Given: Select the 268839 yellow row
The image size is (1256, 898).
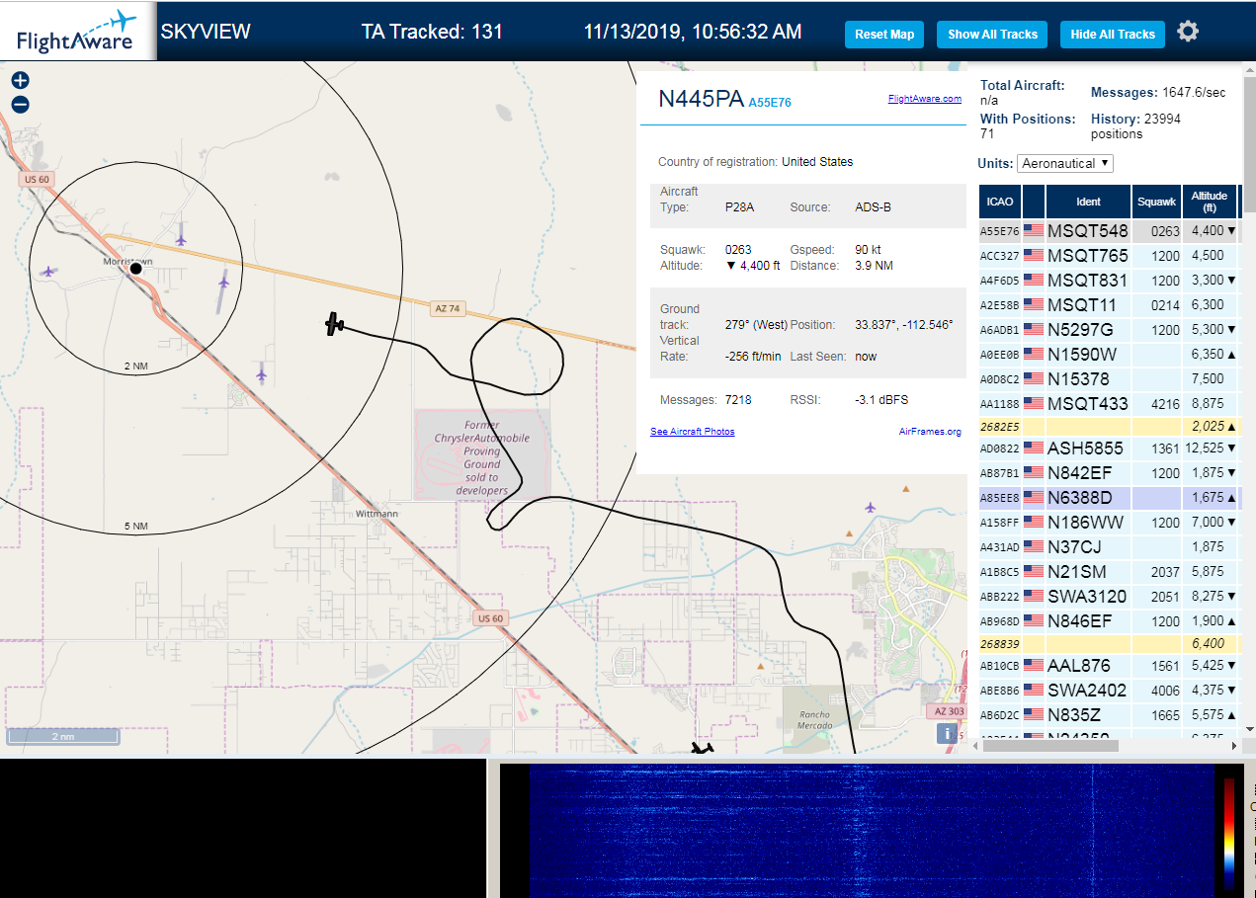Looking at the screenshot, I should pyautogui.click(x=1110, y=644).
